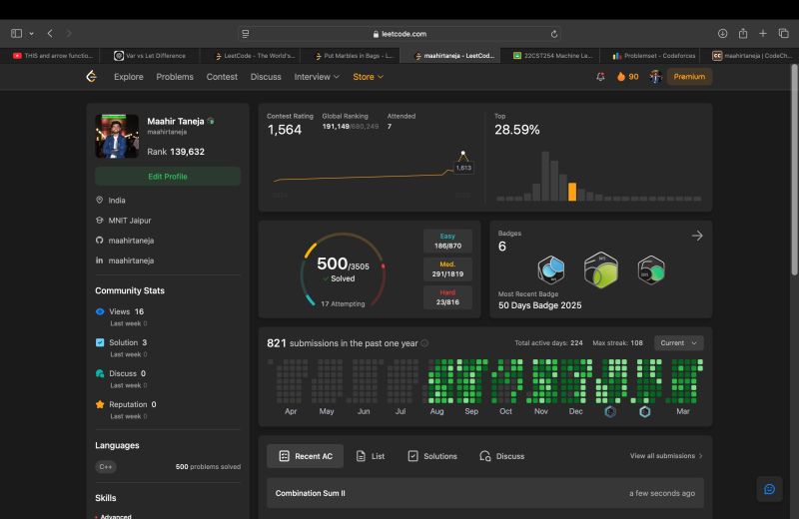Open the Discuss nav item

266,77
